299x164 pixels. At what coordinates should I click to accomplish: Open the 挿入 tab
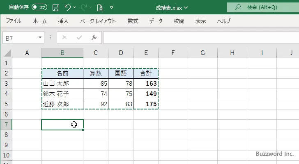63,21
